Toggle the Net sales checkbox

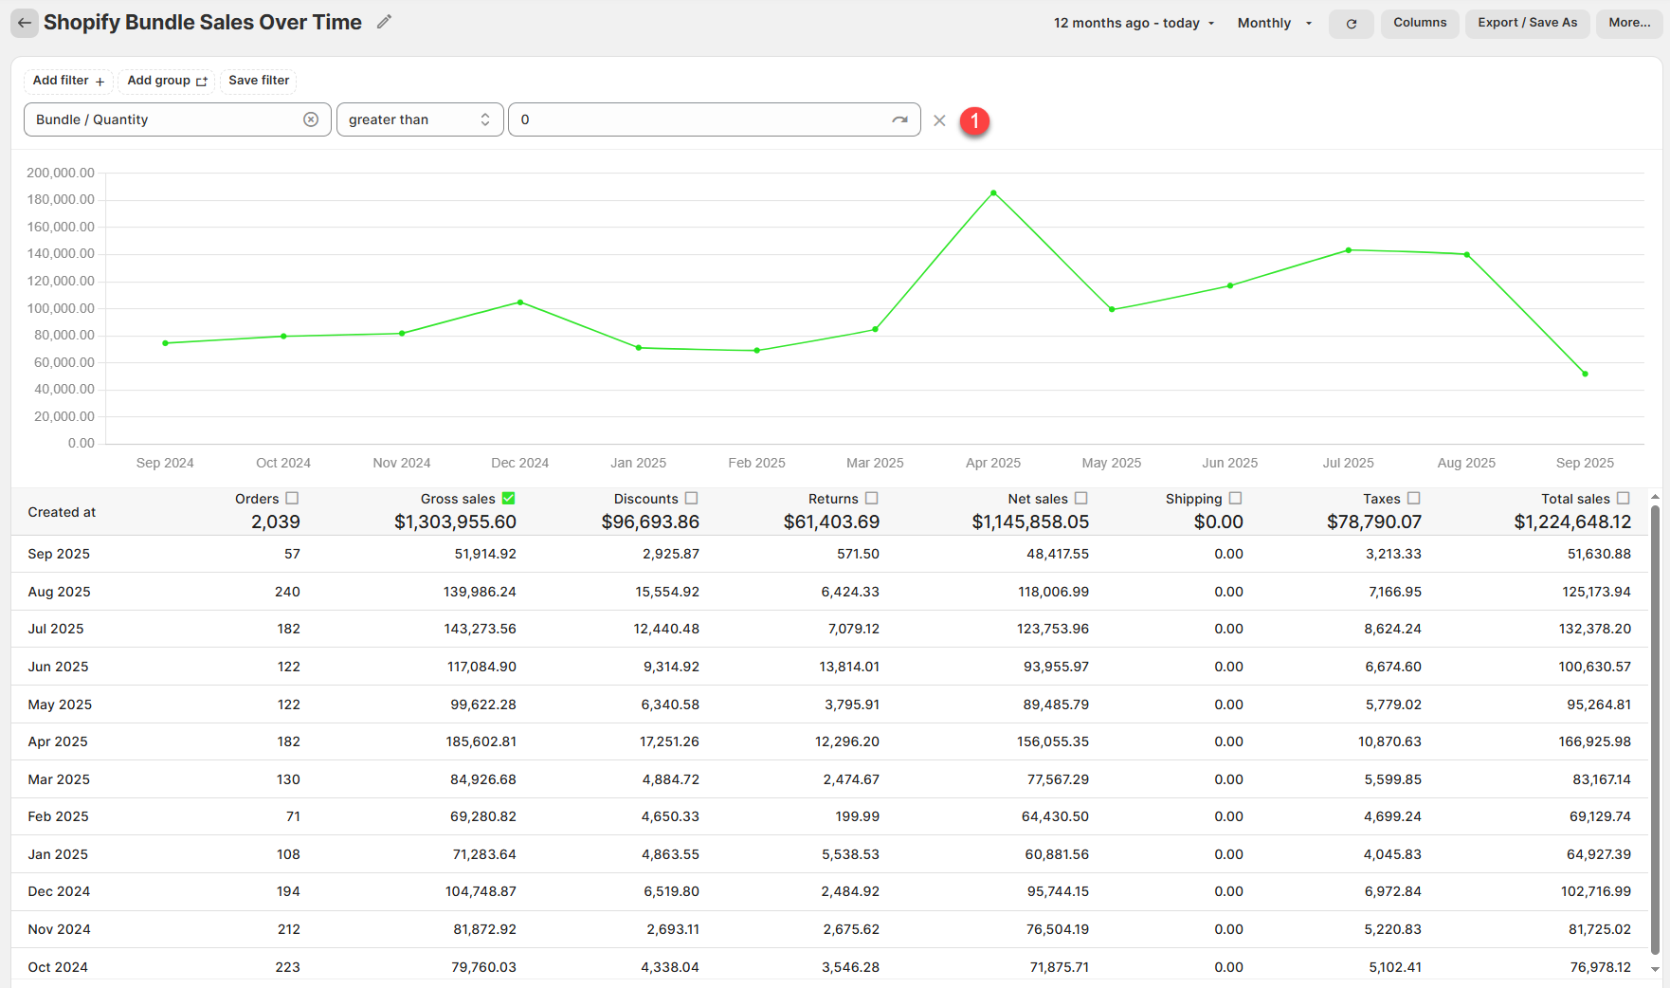tap(1081, 498)
